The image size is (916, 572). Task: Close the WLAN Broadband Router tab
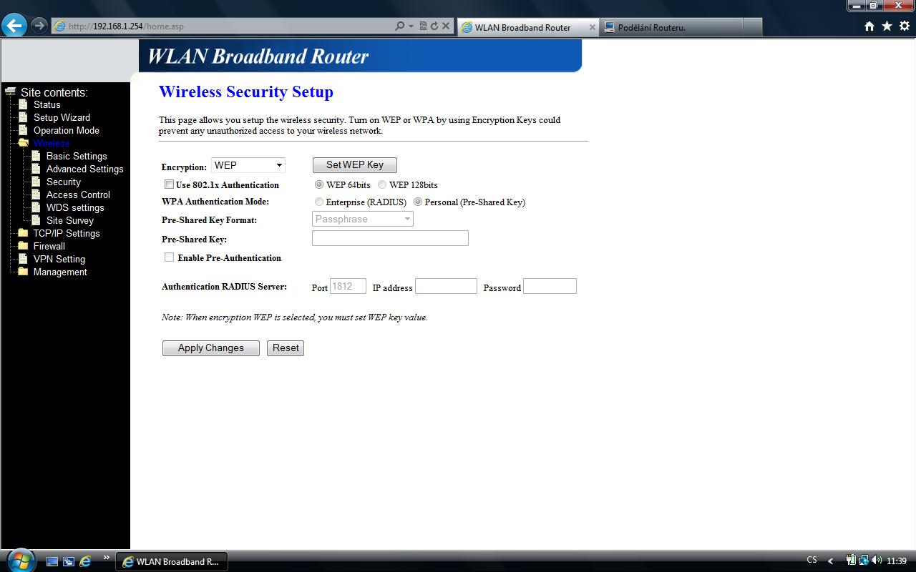coord(592,27)
